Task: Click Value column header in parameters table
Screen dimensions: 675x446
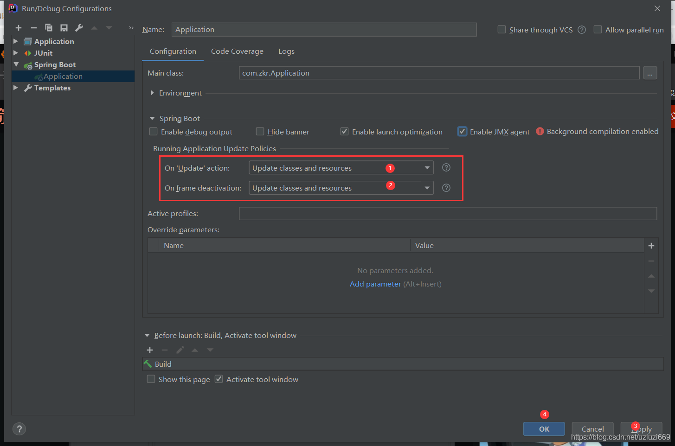Action: [527, 245]
